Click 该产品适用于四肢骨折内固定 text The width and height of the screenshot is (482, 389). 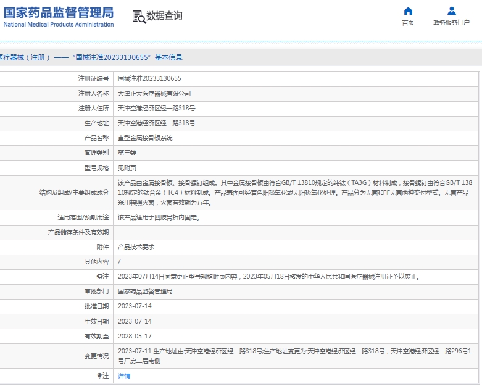tap(159, 218)
